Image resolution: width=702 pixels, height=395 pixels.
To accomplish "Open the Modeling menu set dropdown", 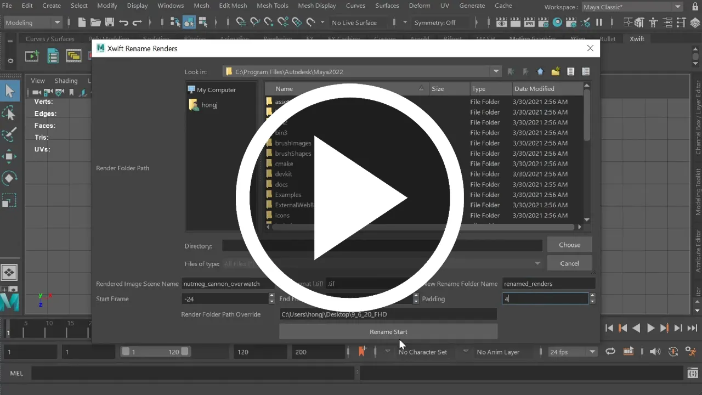I will (x=32, y=22).
